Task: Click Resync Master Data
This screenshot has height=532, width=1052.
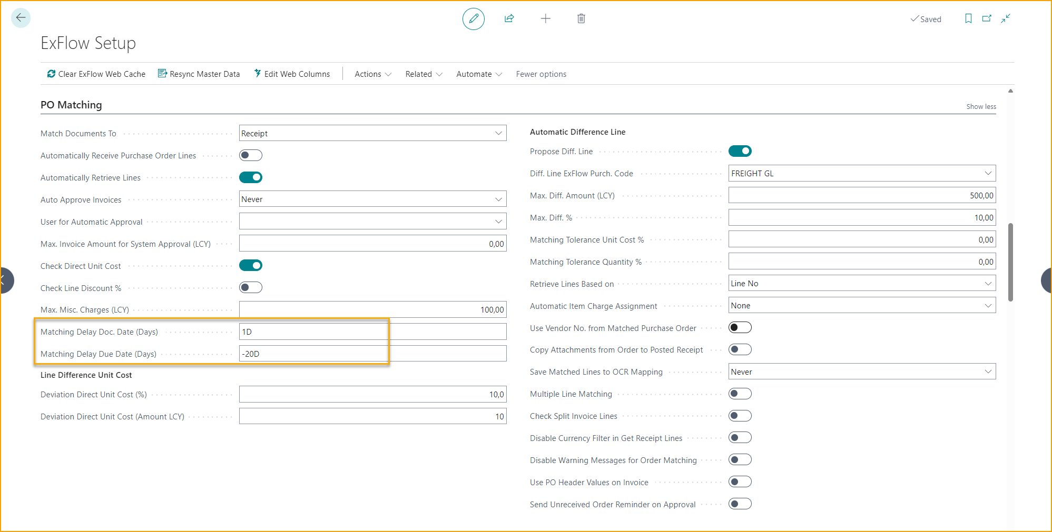Action: click(x=199, y=74)
